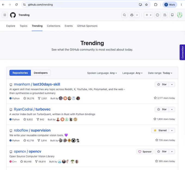Open supervision stargazers count 42,718
Viewport: 185px width, 170px height.
[x=29, y=141]
